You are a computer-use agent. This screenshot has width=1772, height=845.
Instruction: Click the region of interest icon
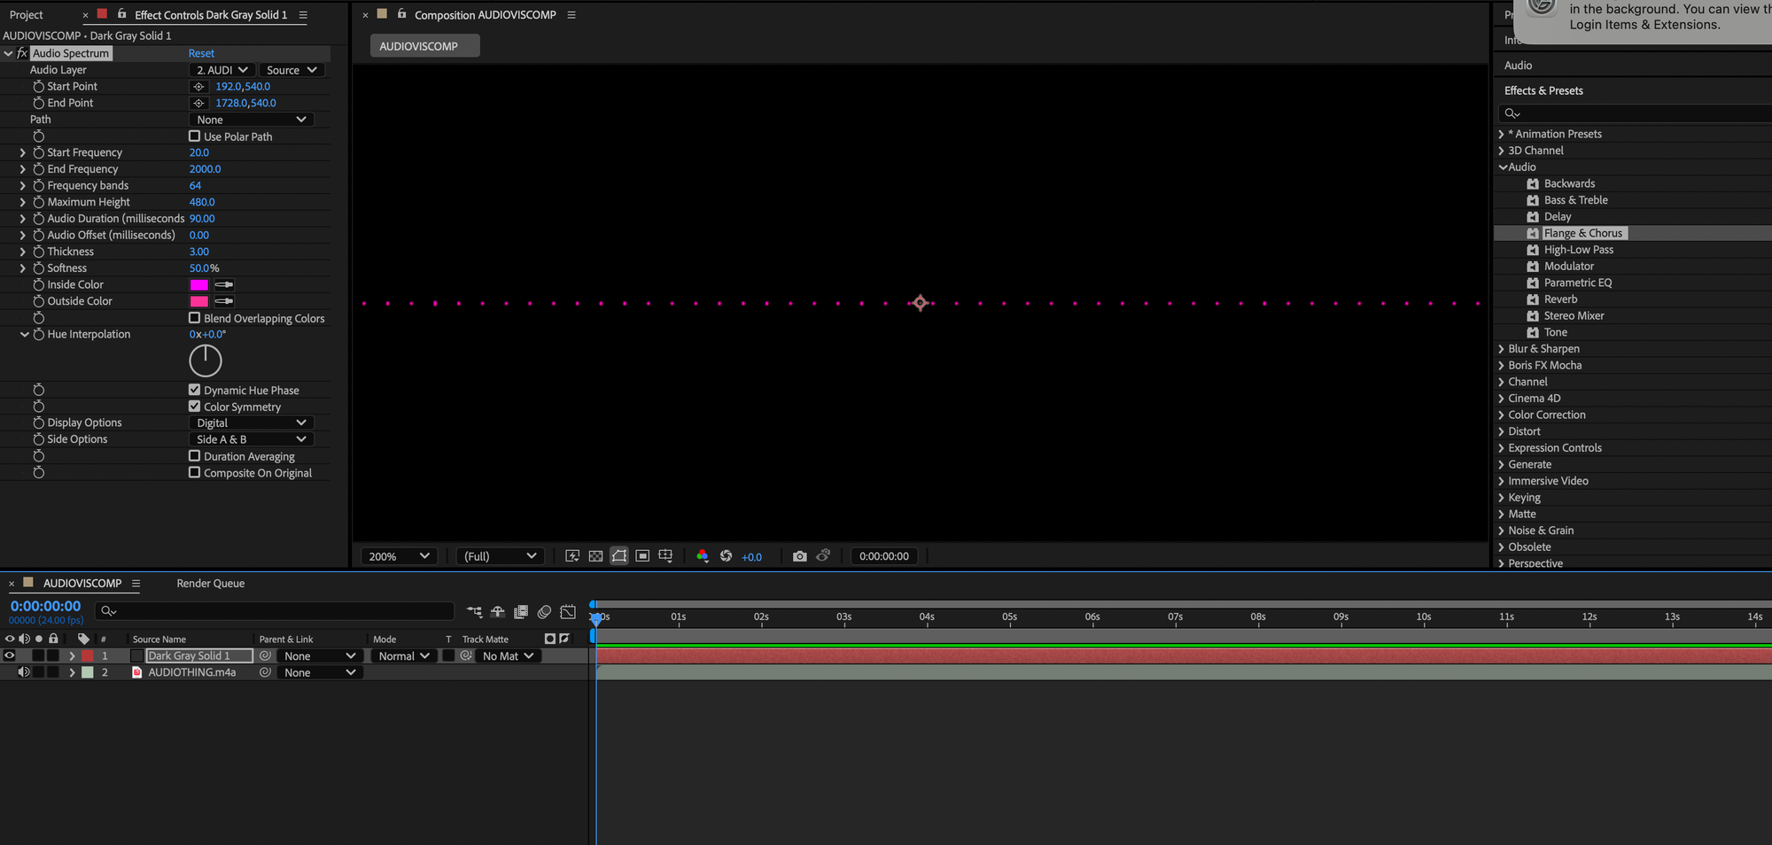[642, 556]
